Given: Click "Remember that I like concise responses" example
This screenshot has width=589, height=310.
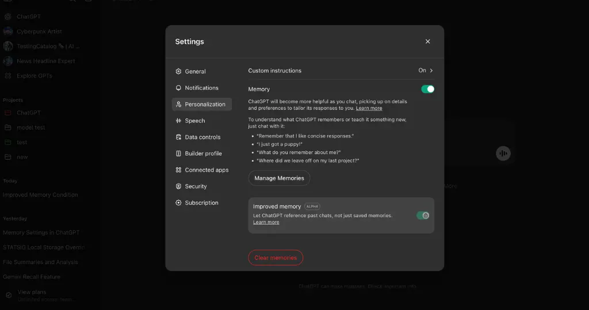Looking at the screenshot, I should pos(305,136).
